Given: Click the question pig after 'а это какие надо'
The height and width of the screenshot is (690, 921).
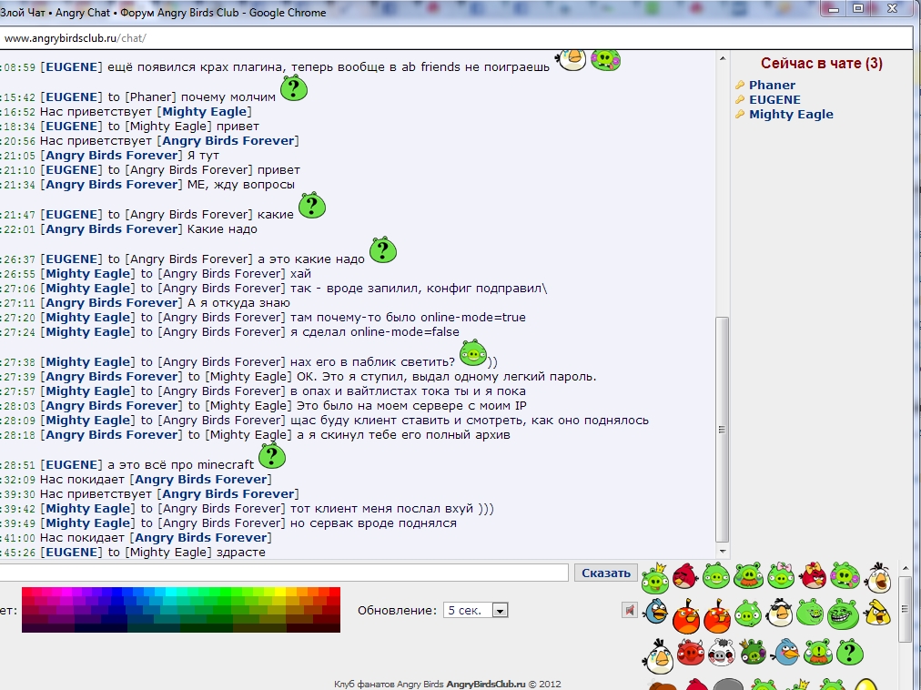Looking at the screenshot, I should (383, 250).
